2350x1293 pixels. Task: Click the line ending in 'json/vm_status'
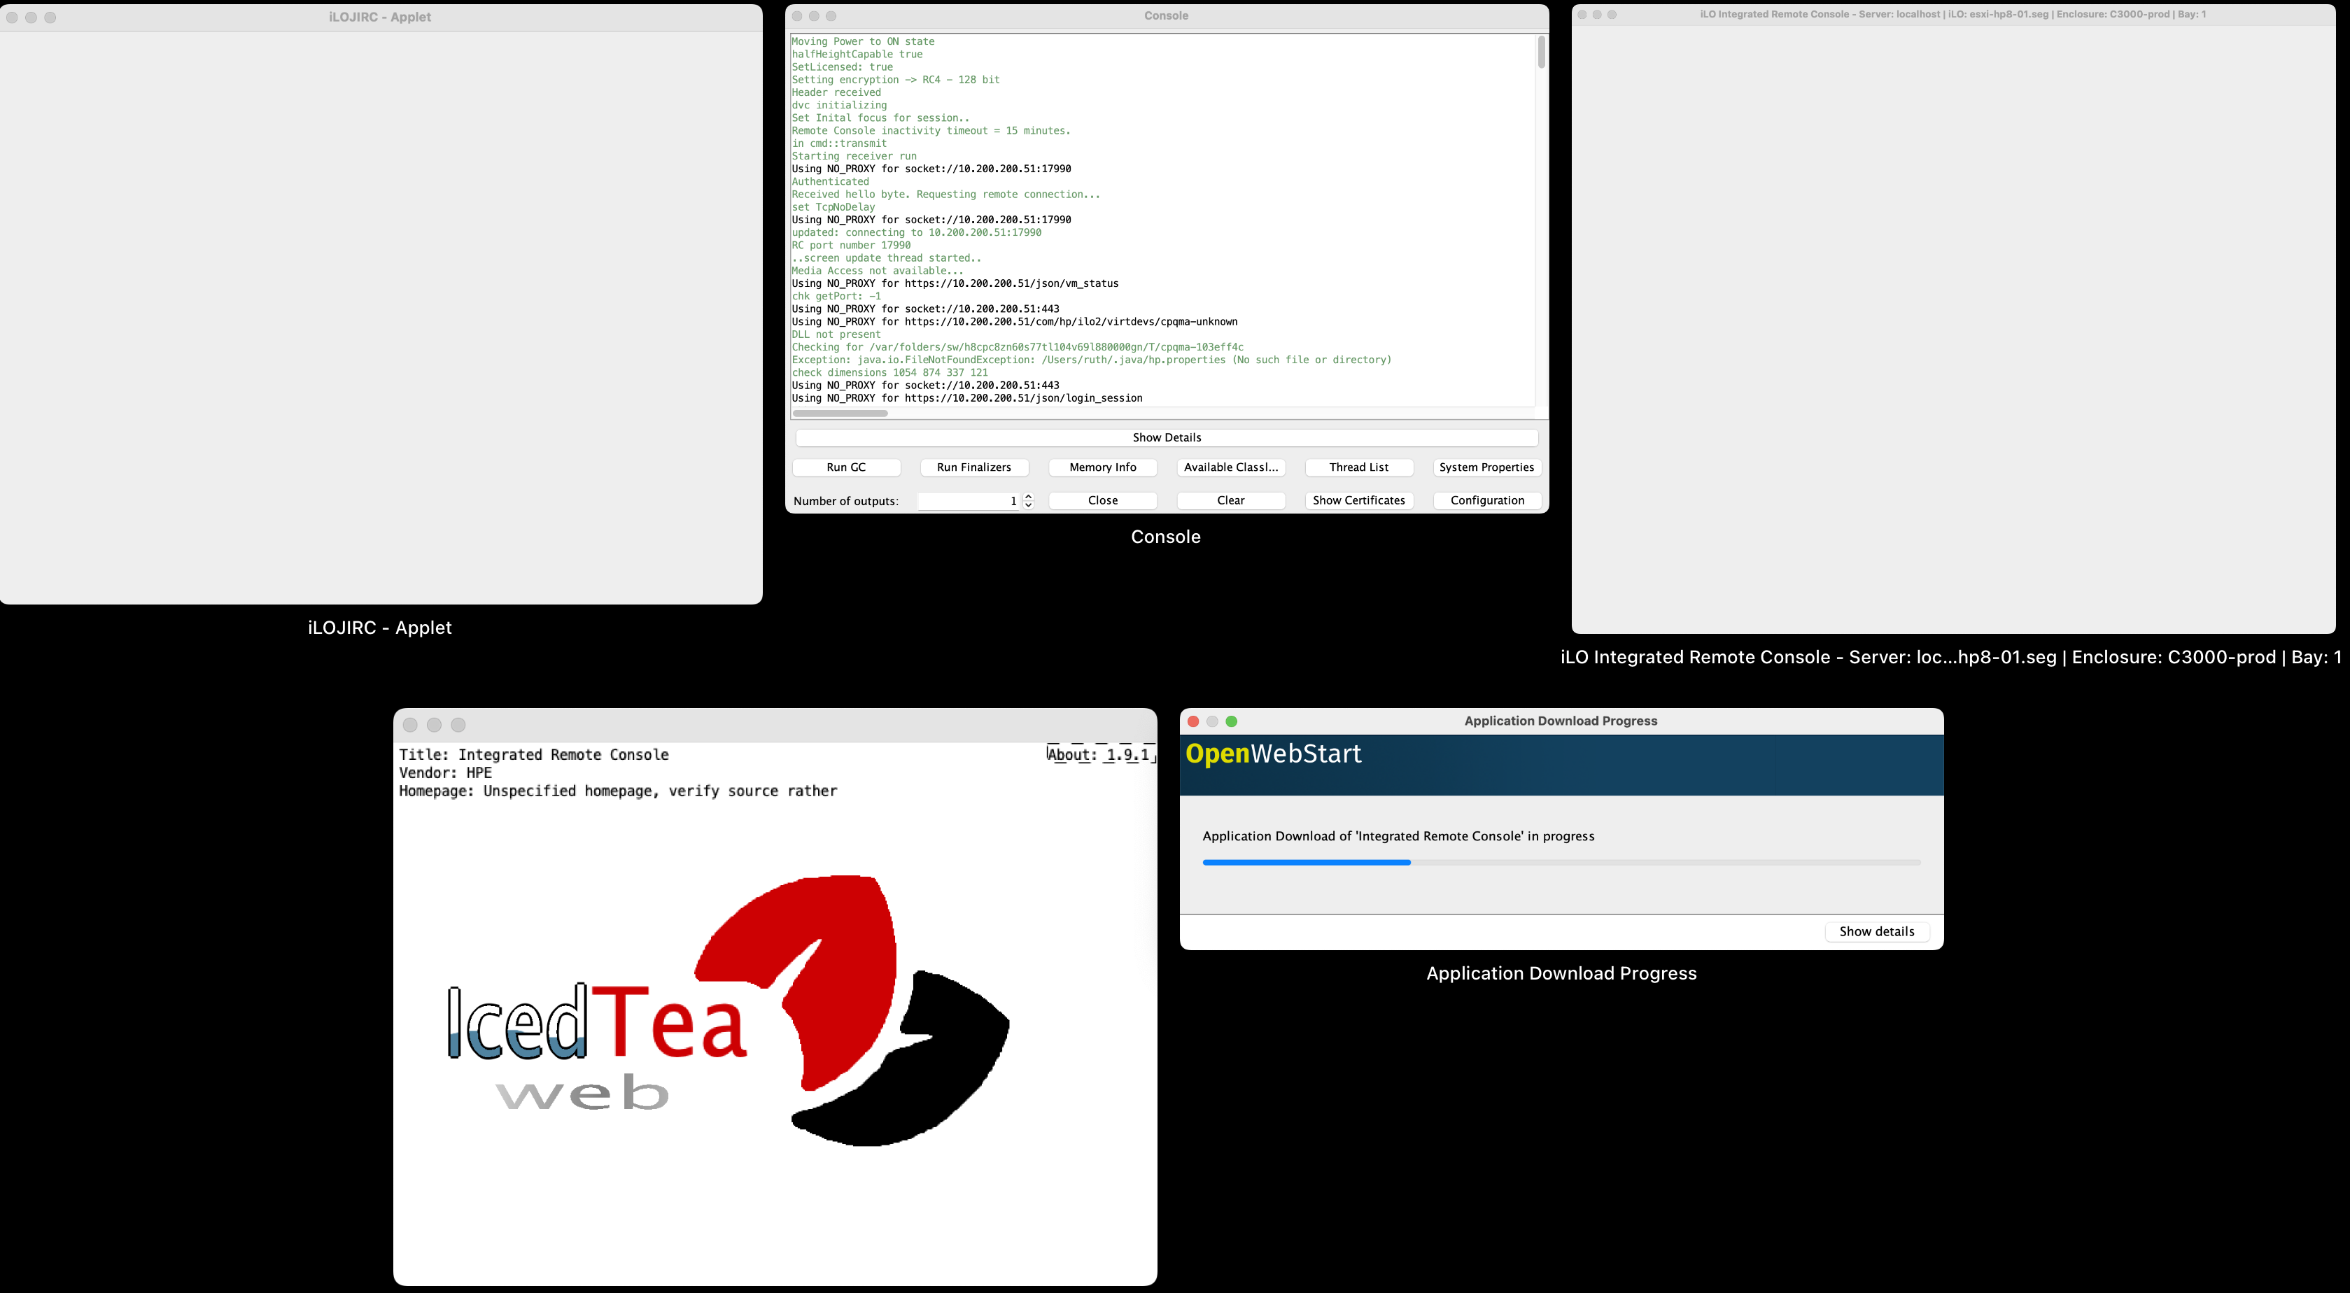955,283
